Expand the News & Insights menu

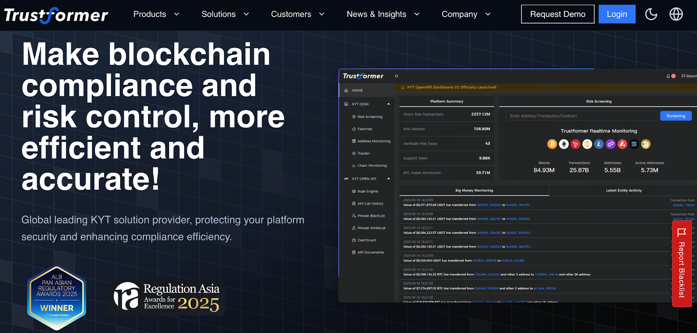tap(383, 14)
